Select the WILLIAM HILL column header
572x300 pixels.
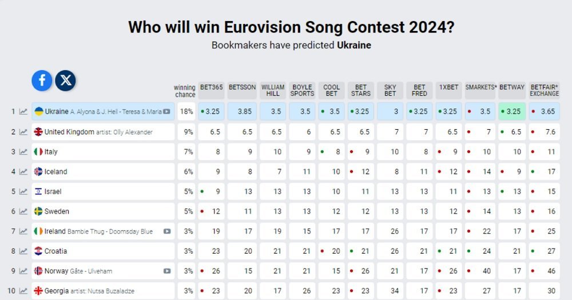tap(273, 90)
